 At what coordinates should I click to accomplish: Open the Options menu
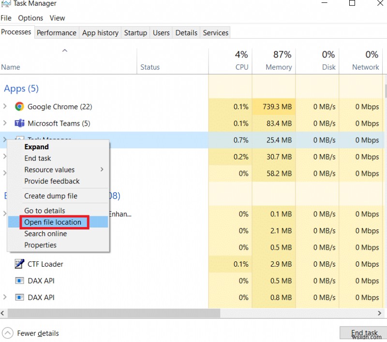pyautogui.click(x=30, y=18)
